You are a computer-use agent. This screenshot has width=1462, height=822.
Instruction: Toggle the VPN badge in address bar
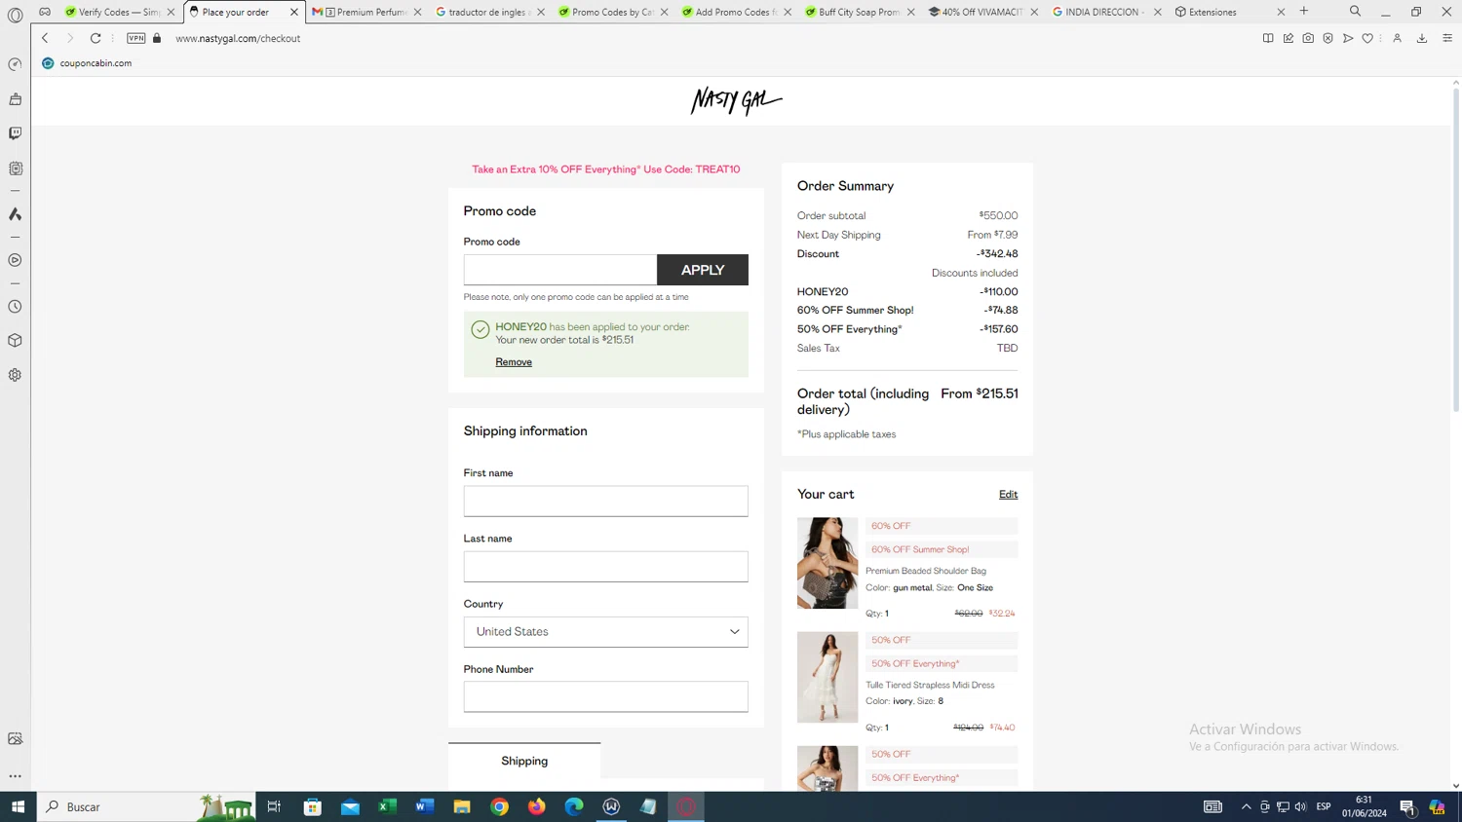(x=136, y=38)
